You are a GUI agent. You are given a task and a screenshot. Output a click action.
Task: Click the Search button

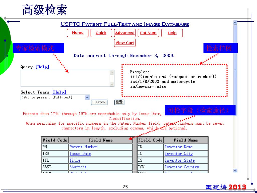coord(99,102)
